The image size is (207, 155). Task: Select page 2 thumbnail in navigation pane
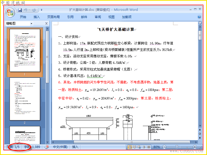[x=25, y=99]
